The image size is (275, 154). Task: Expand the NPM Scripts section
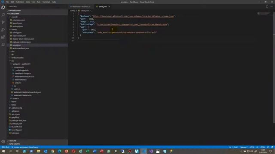tap(37, 144)
